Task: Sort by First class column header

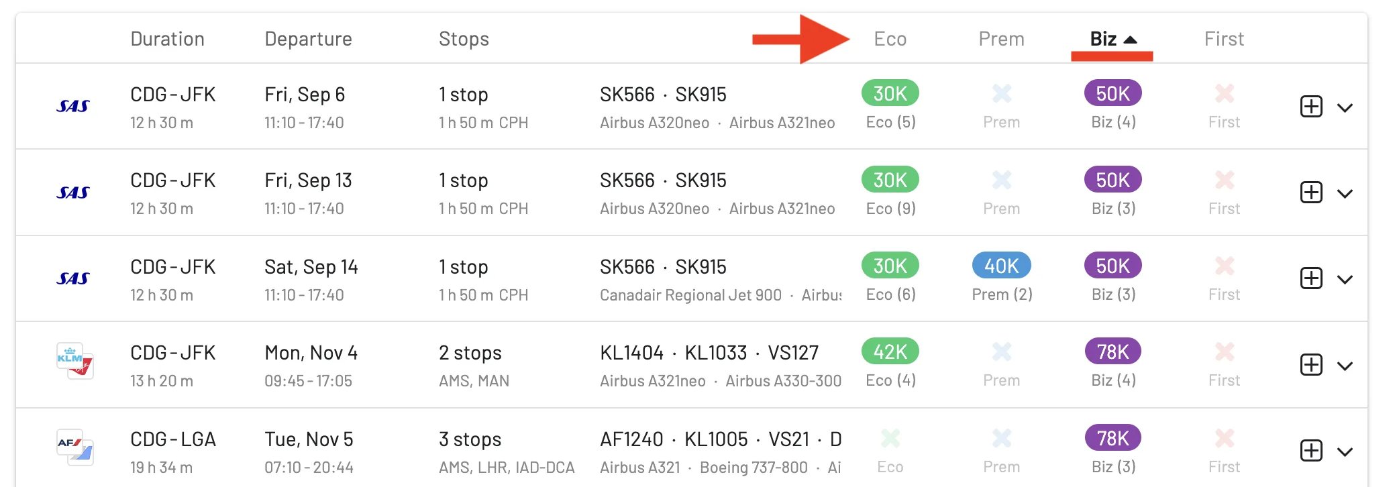Action: (x=1224, y=39)
